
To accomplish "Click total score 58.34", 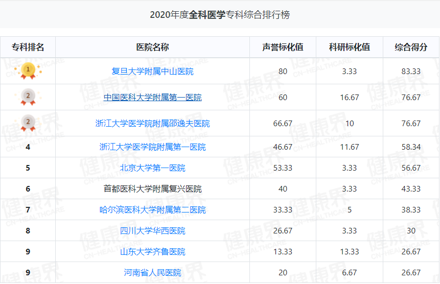I will pyautogui.click(x=411, y=147).
